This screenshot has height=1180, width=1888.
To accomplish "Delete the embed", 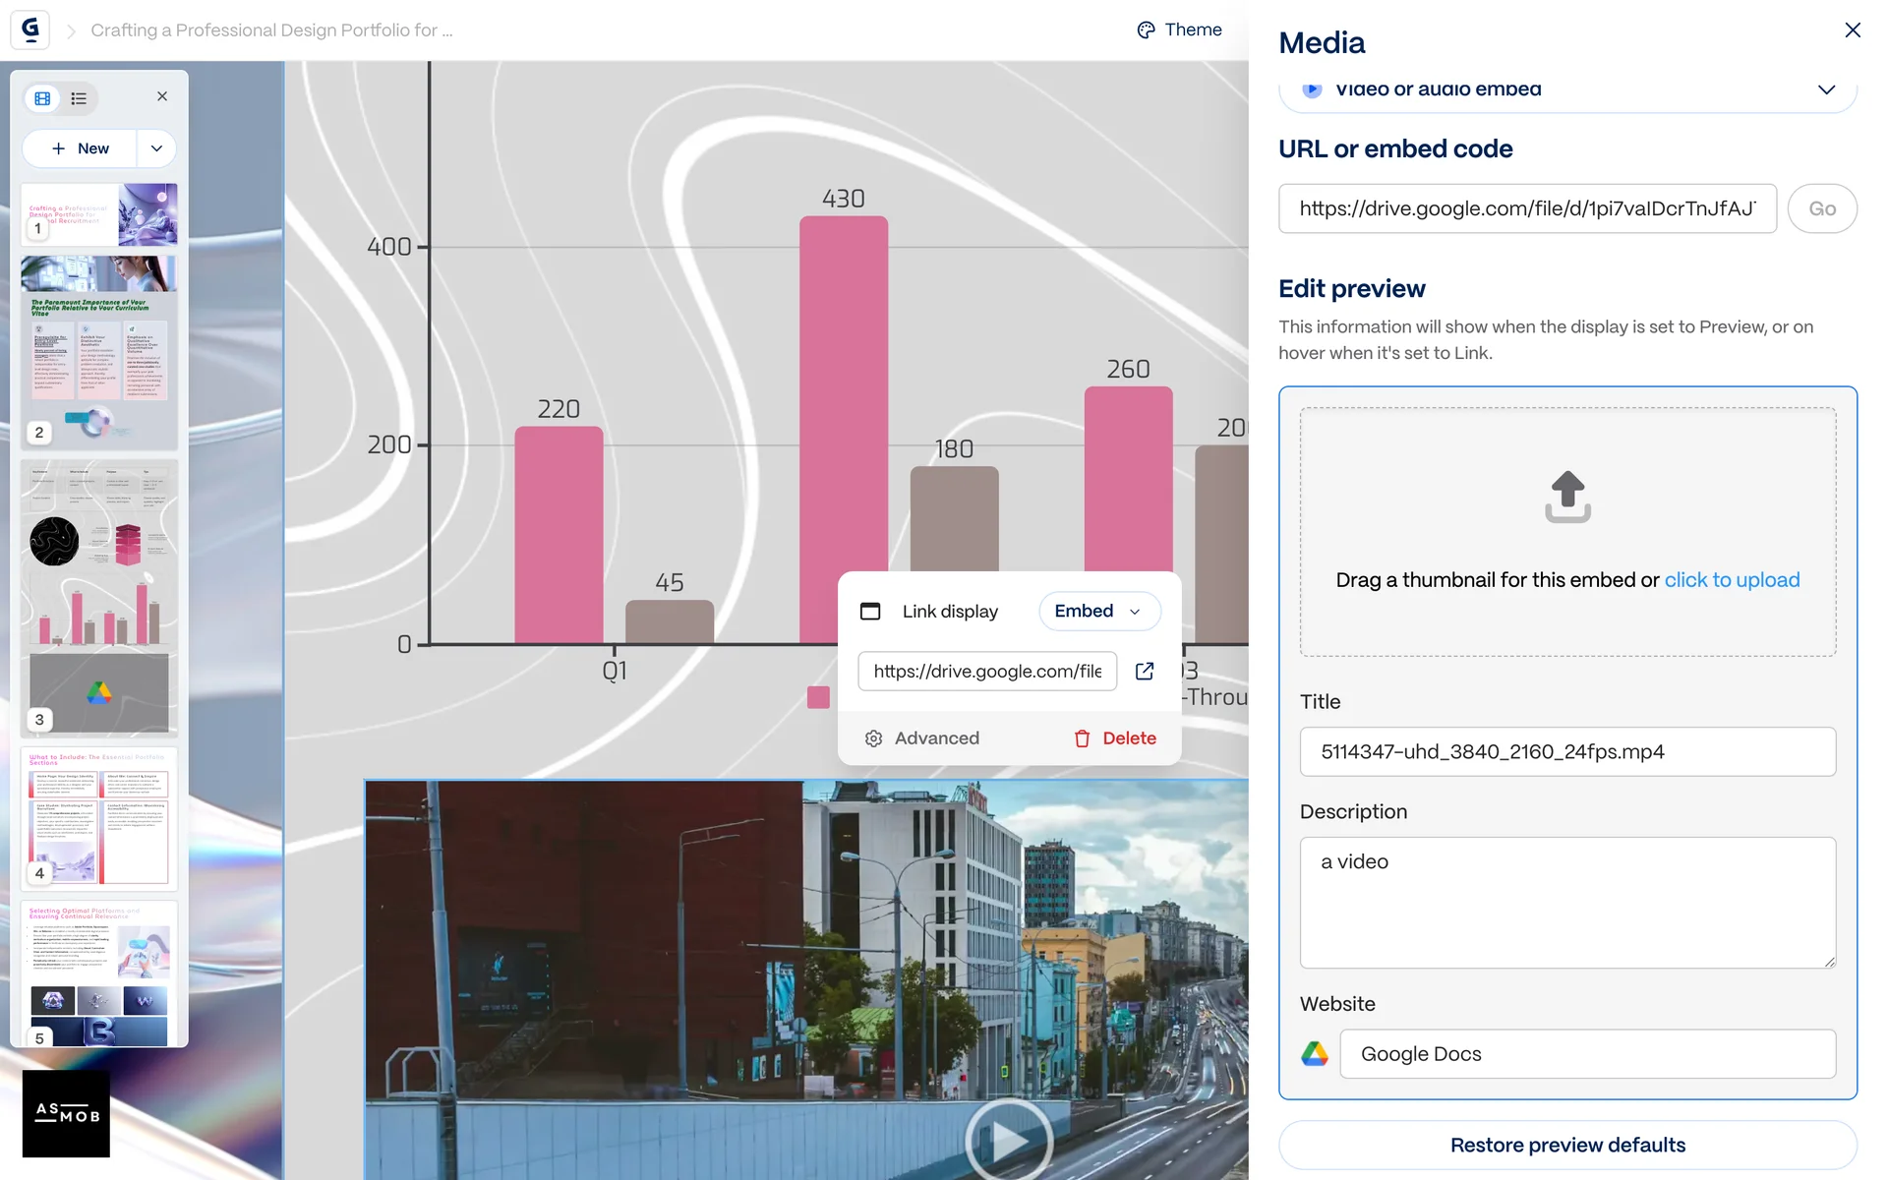I will point(1115,738).
